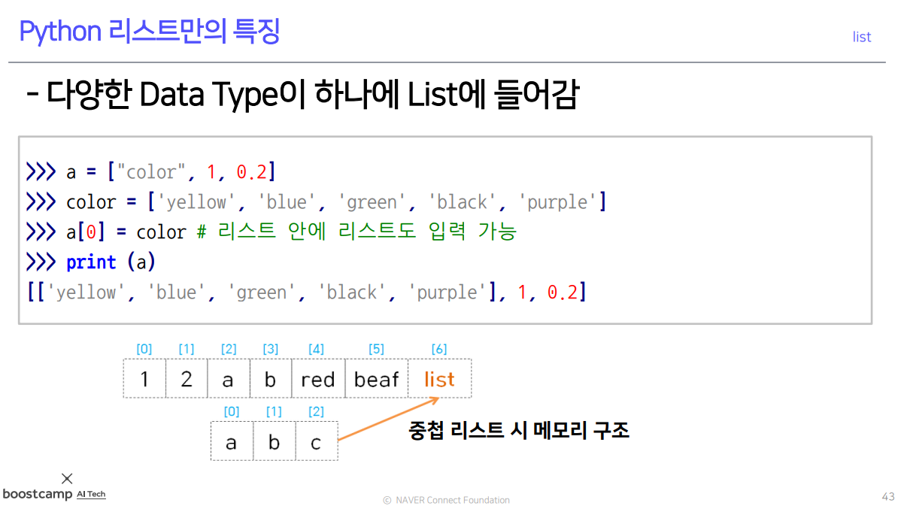Click the 'print (a)' code line

(91, 262)
